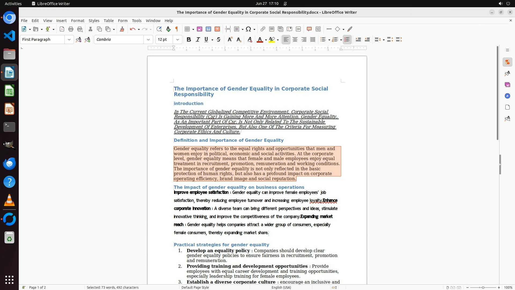
Task: Expand the paragraph style dropdown
Action: tap(69, 39)
